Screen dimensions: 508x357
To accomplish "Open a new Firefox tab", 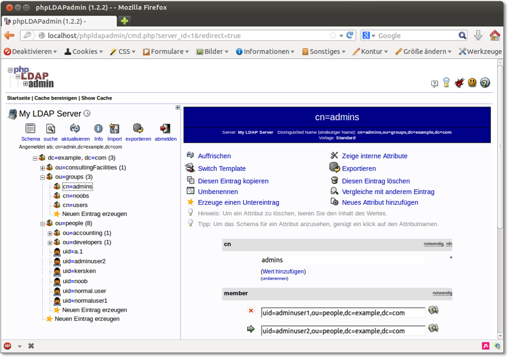I will coord(124,21).
